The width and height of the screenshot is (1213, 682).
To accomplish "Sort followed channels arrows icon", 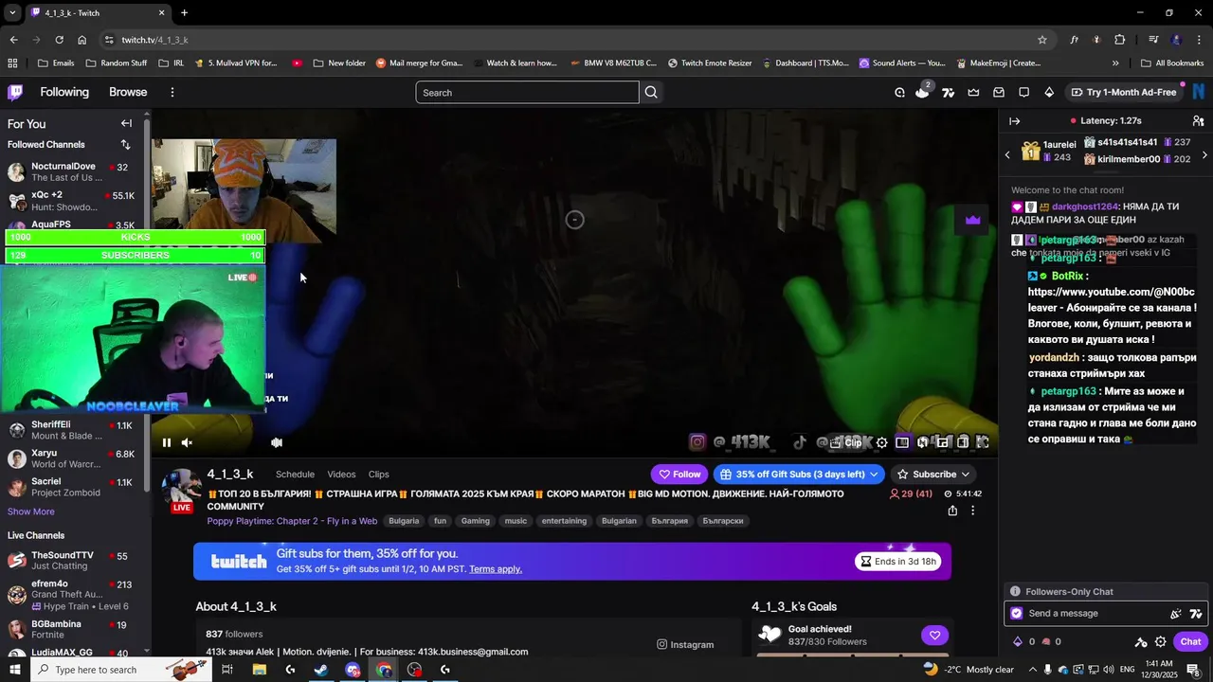I will pos(125,145).
